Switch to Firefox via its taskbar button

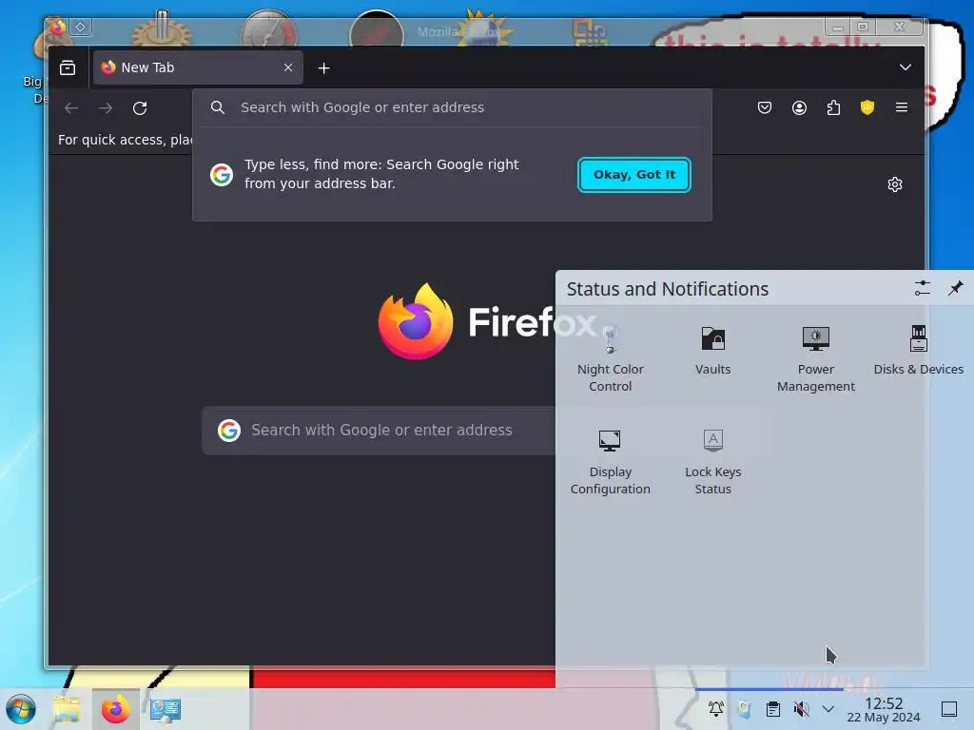pyautogui.click(x=115, y=709)
